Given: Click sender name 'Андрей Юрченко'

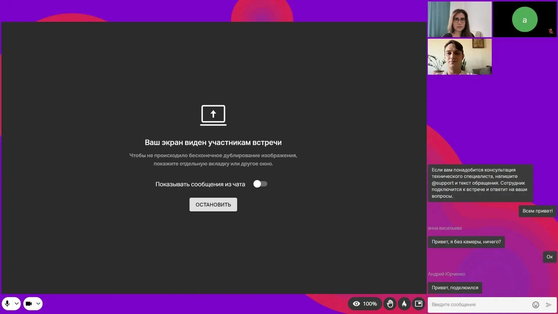Looking at the screenshot, I should 446,274.
